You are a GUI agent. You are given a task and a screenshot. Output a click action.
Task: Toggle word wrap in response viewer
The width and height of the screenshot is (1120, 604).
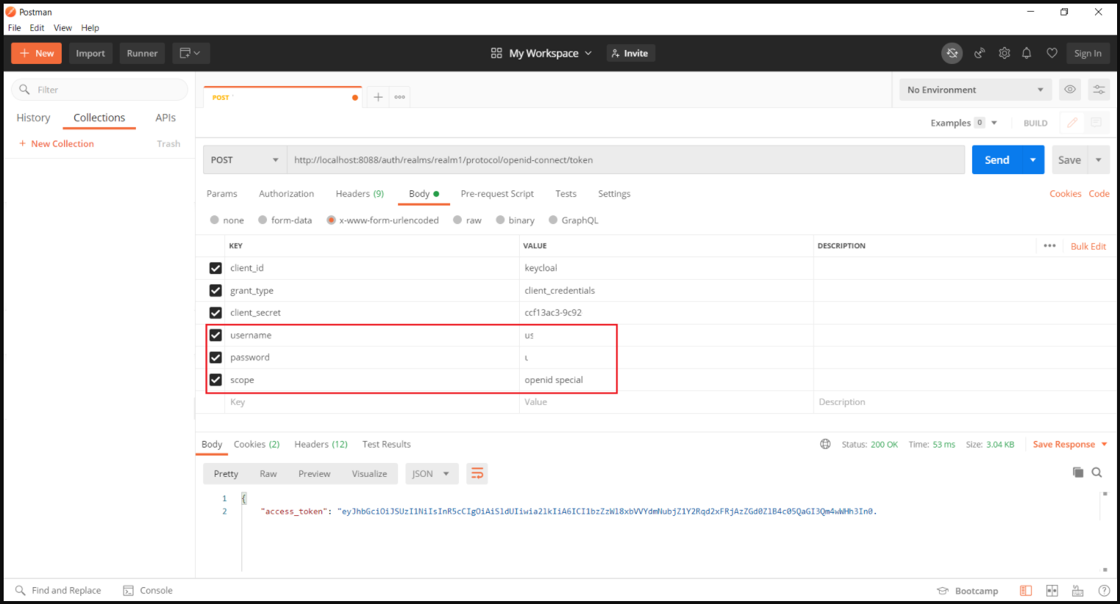(x=477, y=474)
